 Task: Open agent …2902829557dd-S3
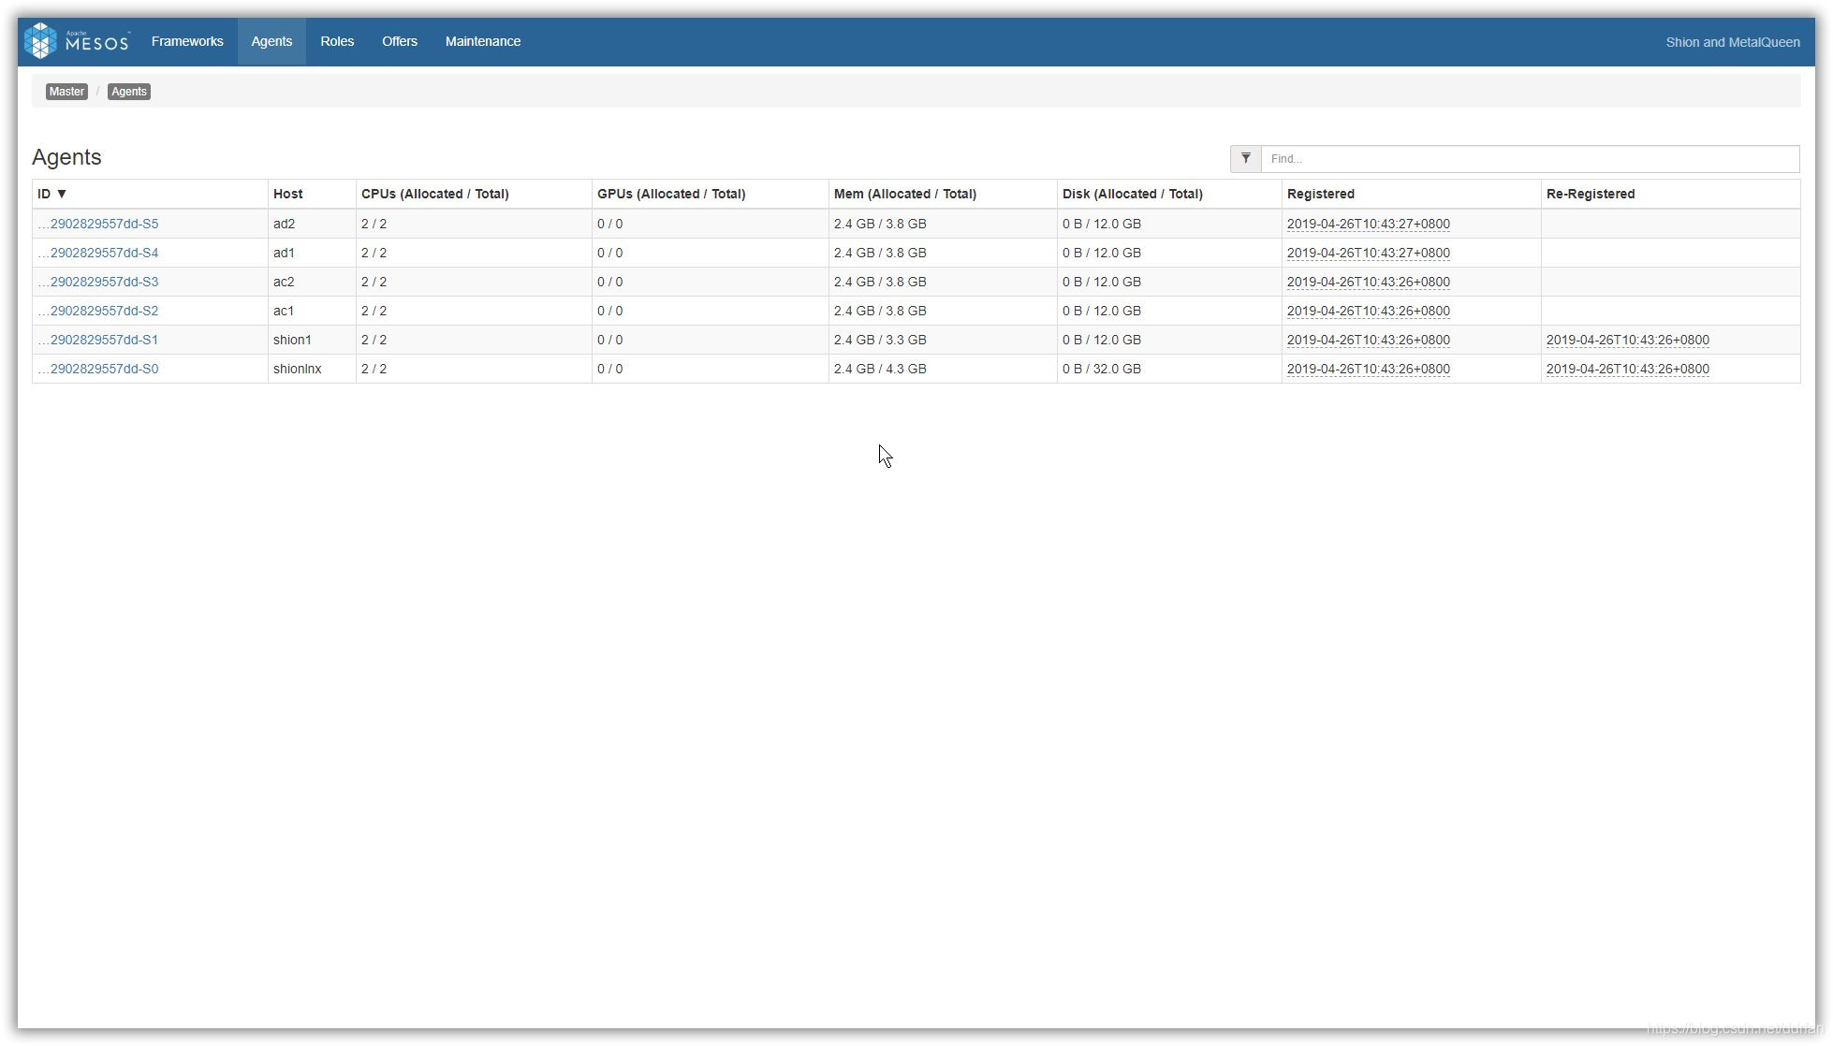[x=98, y=282]
